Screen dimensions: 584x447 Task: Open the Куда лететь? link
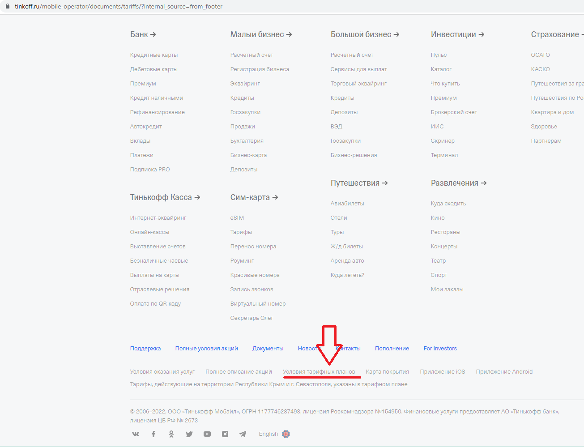pyautogui.click(x=347, y=275)
